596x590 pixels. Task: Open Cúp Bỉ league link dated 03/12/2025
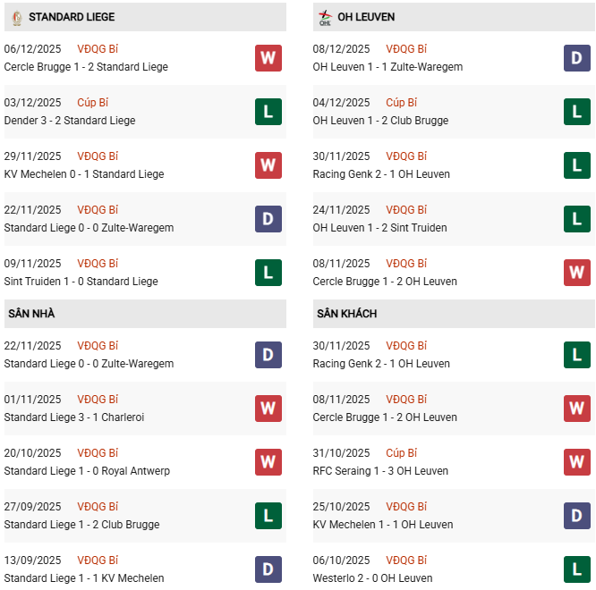point(93,103)
